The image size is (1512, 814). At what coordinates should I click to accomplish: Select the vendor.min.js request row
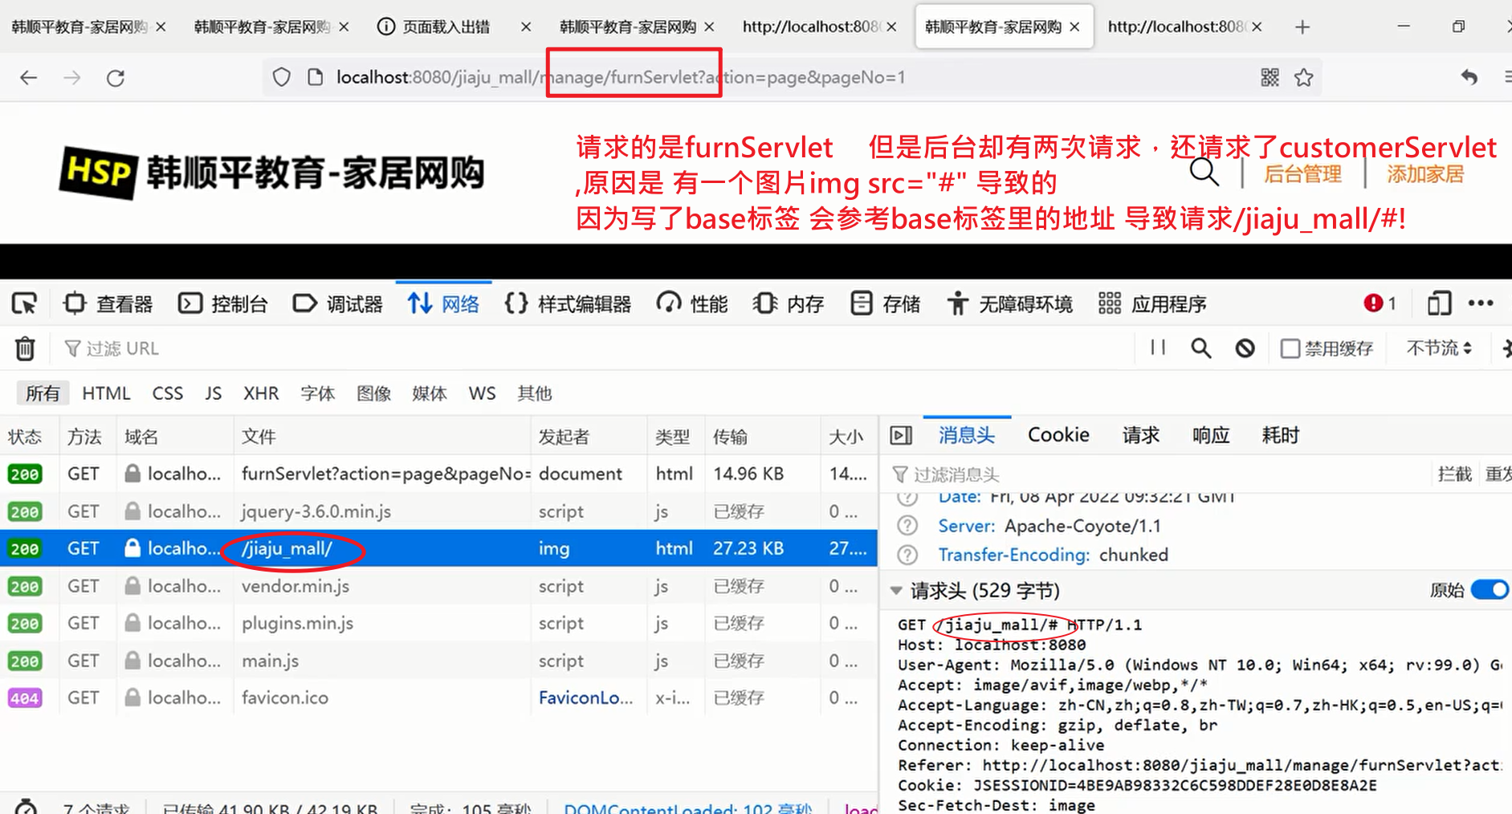point(438,586)
